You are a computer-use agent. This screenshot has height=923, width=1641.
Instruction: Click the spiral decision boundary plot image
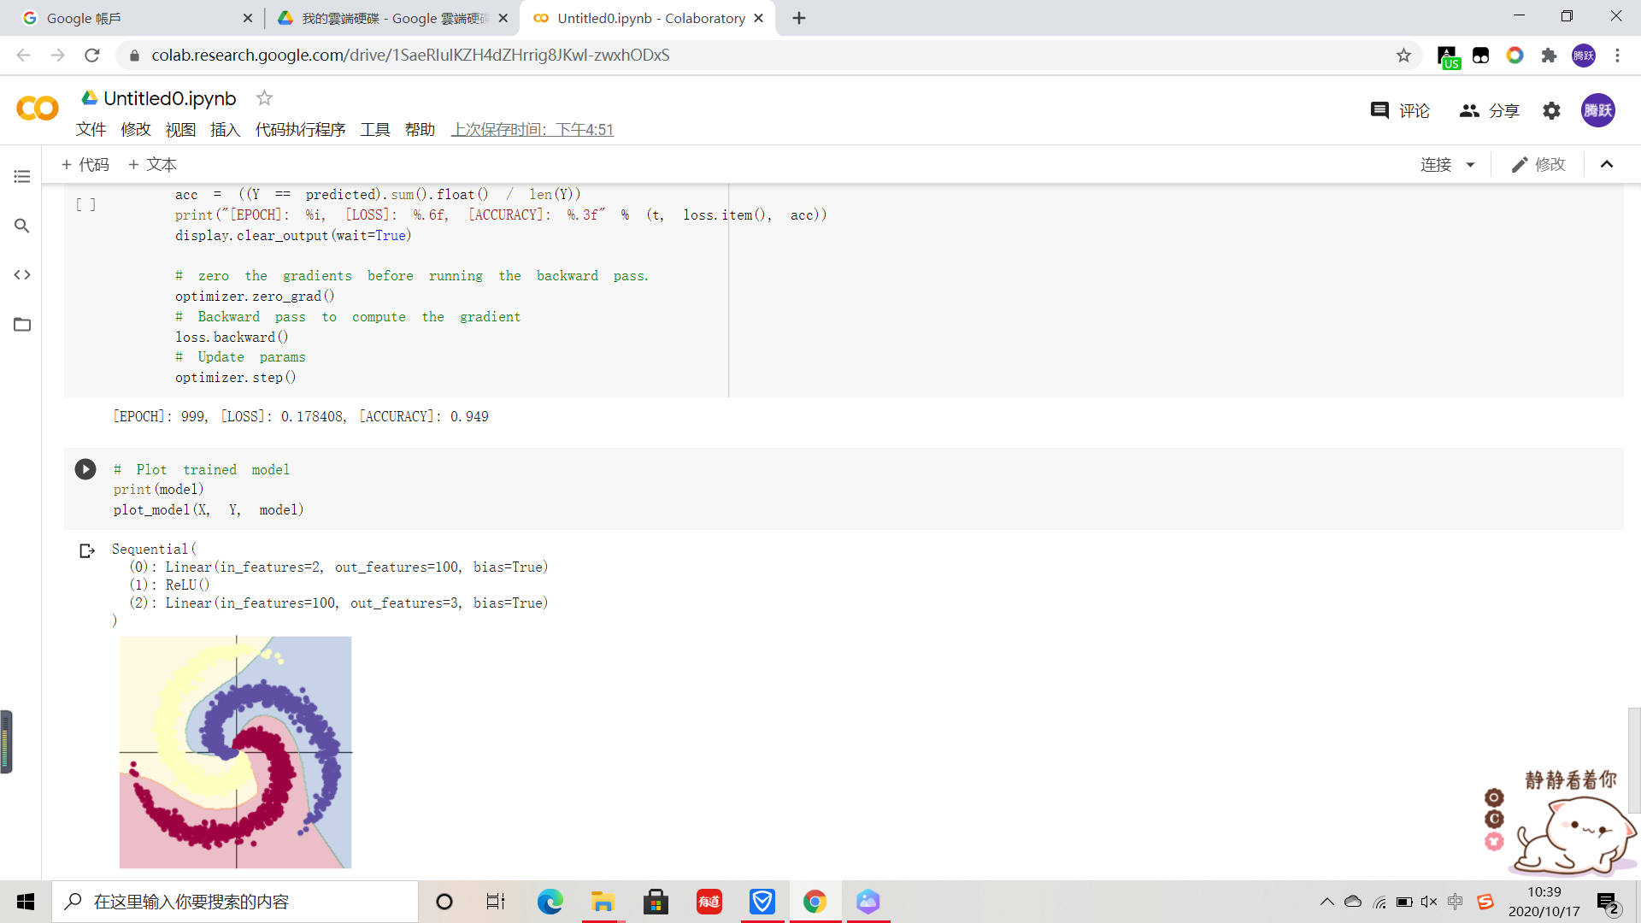pos(235,752)
